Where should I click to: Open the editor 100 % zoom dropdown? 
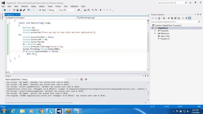point(12,72)
